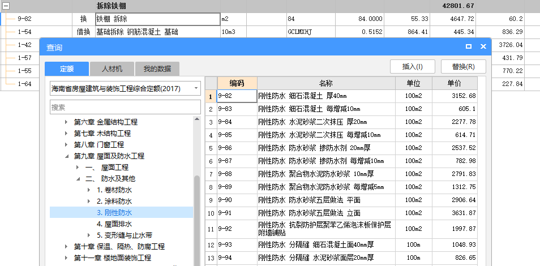Expand 第十章 保温、隔热、防腐工程 node

pyautogui.click(x=66, y=247)
